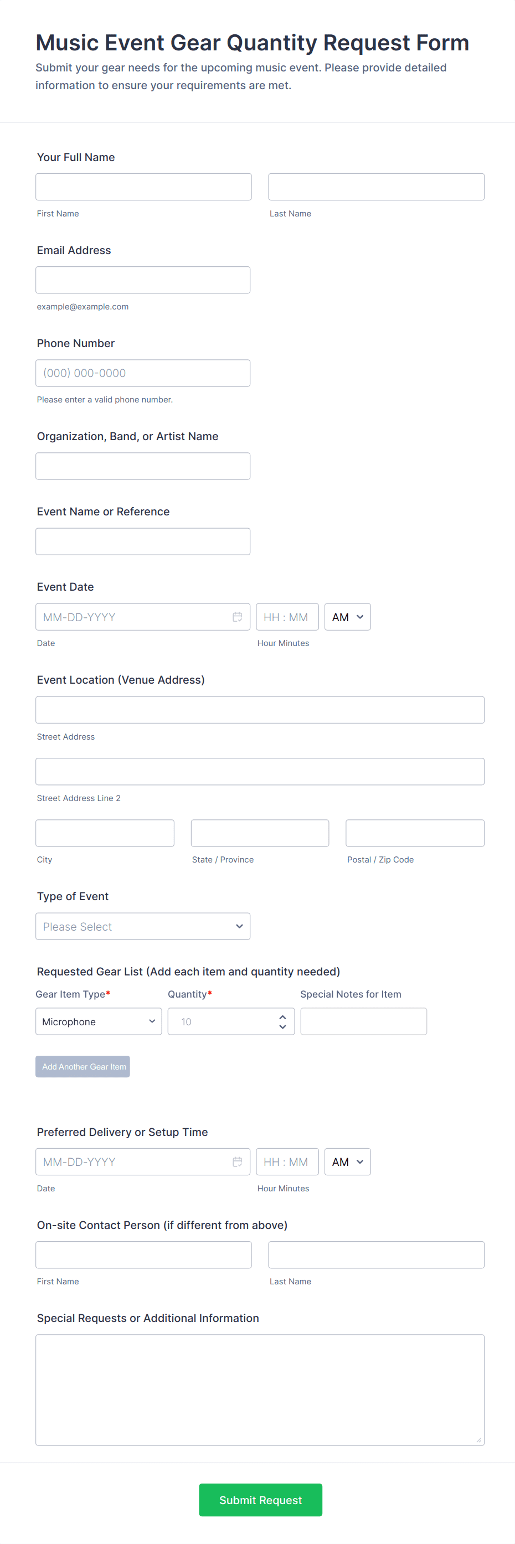Click the Email Address input field
The image size is (515, 1544).
143,280
